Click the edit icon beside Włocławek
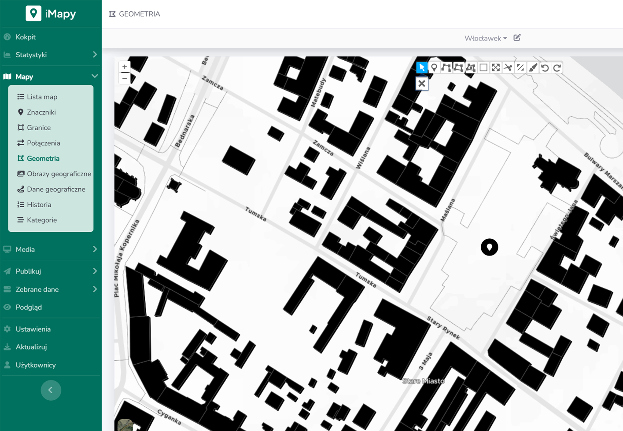The width and height of the screenshot is (623, 431). 517,38
